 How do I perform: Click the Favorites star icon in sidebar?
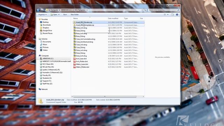40,19
